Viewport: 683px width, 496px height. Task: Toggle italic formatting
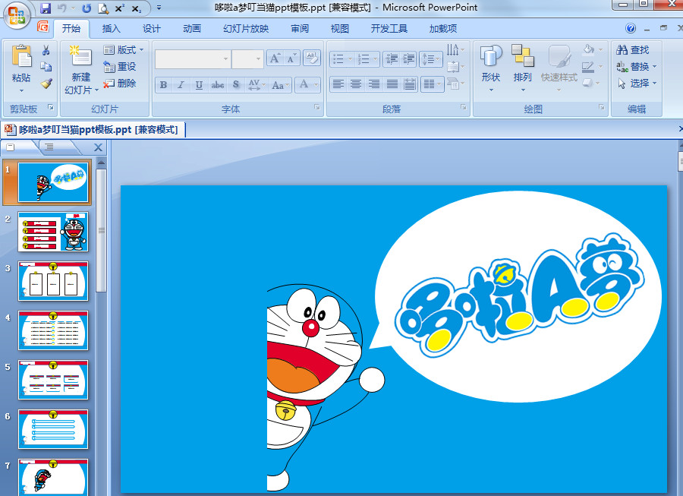tap(181, 85)
